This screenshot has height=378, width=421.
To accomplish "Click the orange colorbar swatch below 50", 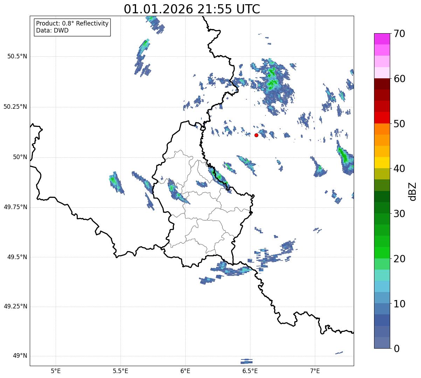I will pos(382,129).
